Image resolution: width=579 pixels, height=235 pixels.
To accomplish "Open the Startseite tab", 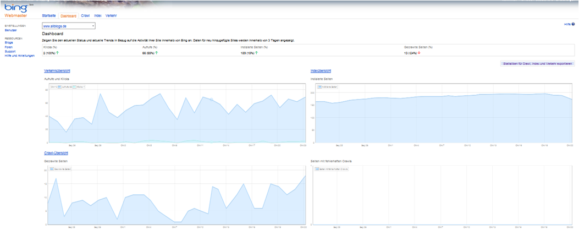I will coord(49,16).
